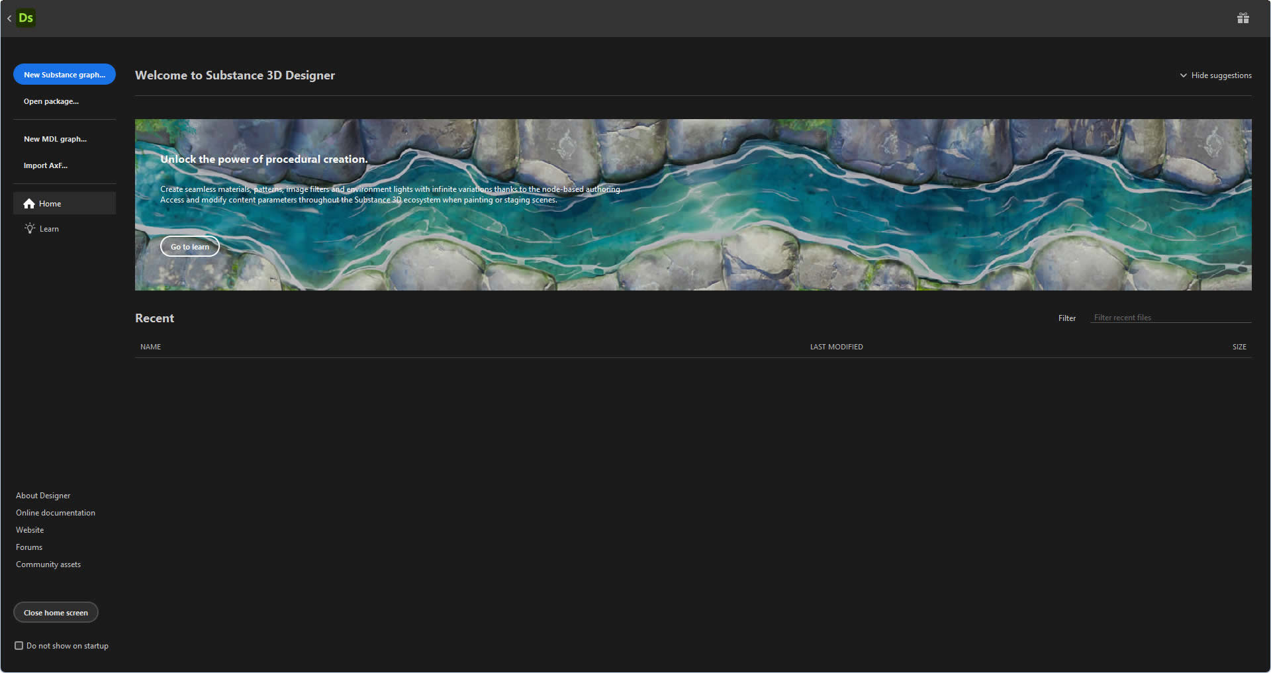Open the Home tab in sidebar
Image resolution: width=1271 pixels, height=673 pixels.
click(64, 203)
